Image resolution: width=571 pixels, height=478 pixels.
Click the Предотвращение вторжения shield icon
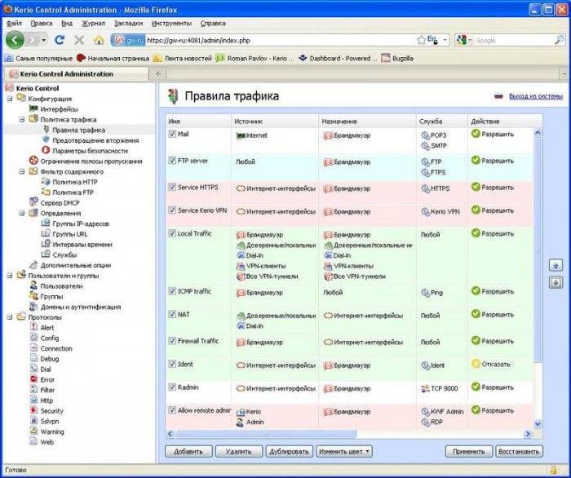coord(46,139)
